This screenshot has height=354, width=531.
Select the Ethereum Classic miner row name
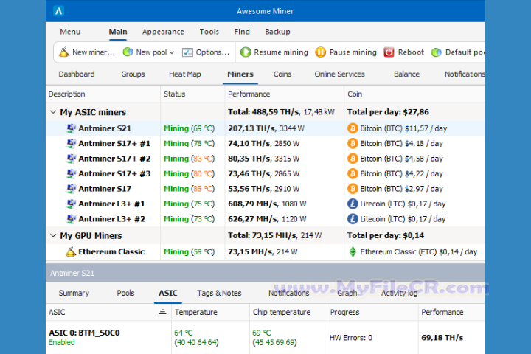click(x=111, y=251)
